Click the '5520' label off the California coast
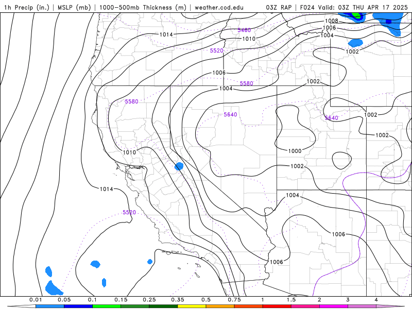The width and height of the screenshot is (412, 309). [x=129, y=212]
